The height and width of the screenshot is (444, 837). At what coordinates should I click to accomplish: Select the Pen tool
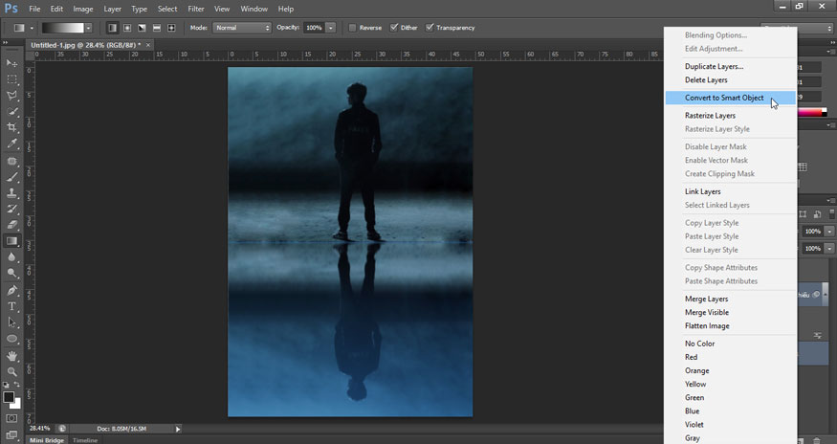11,290
